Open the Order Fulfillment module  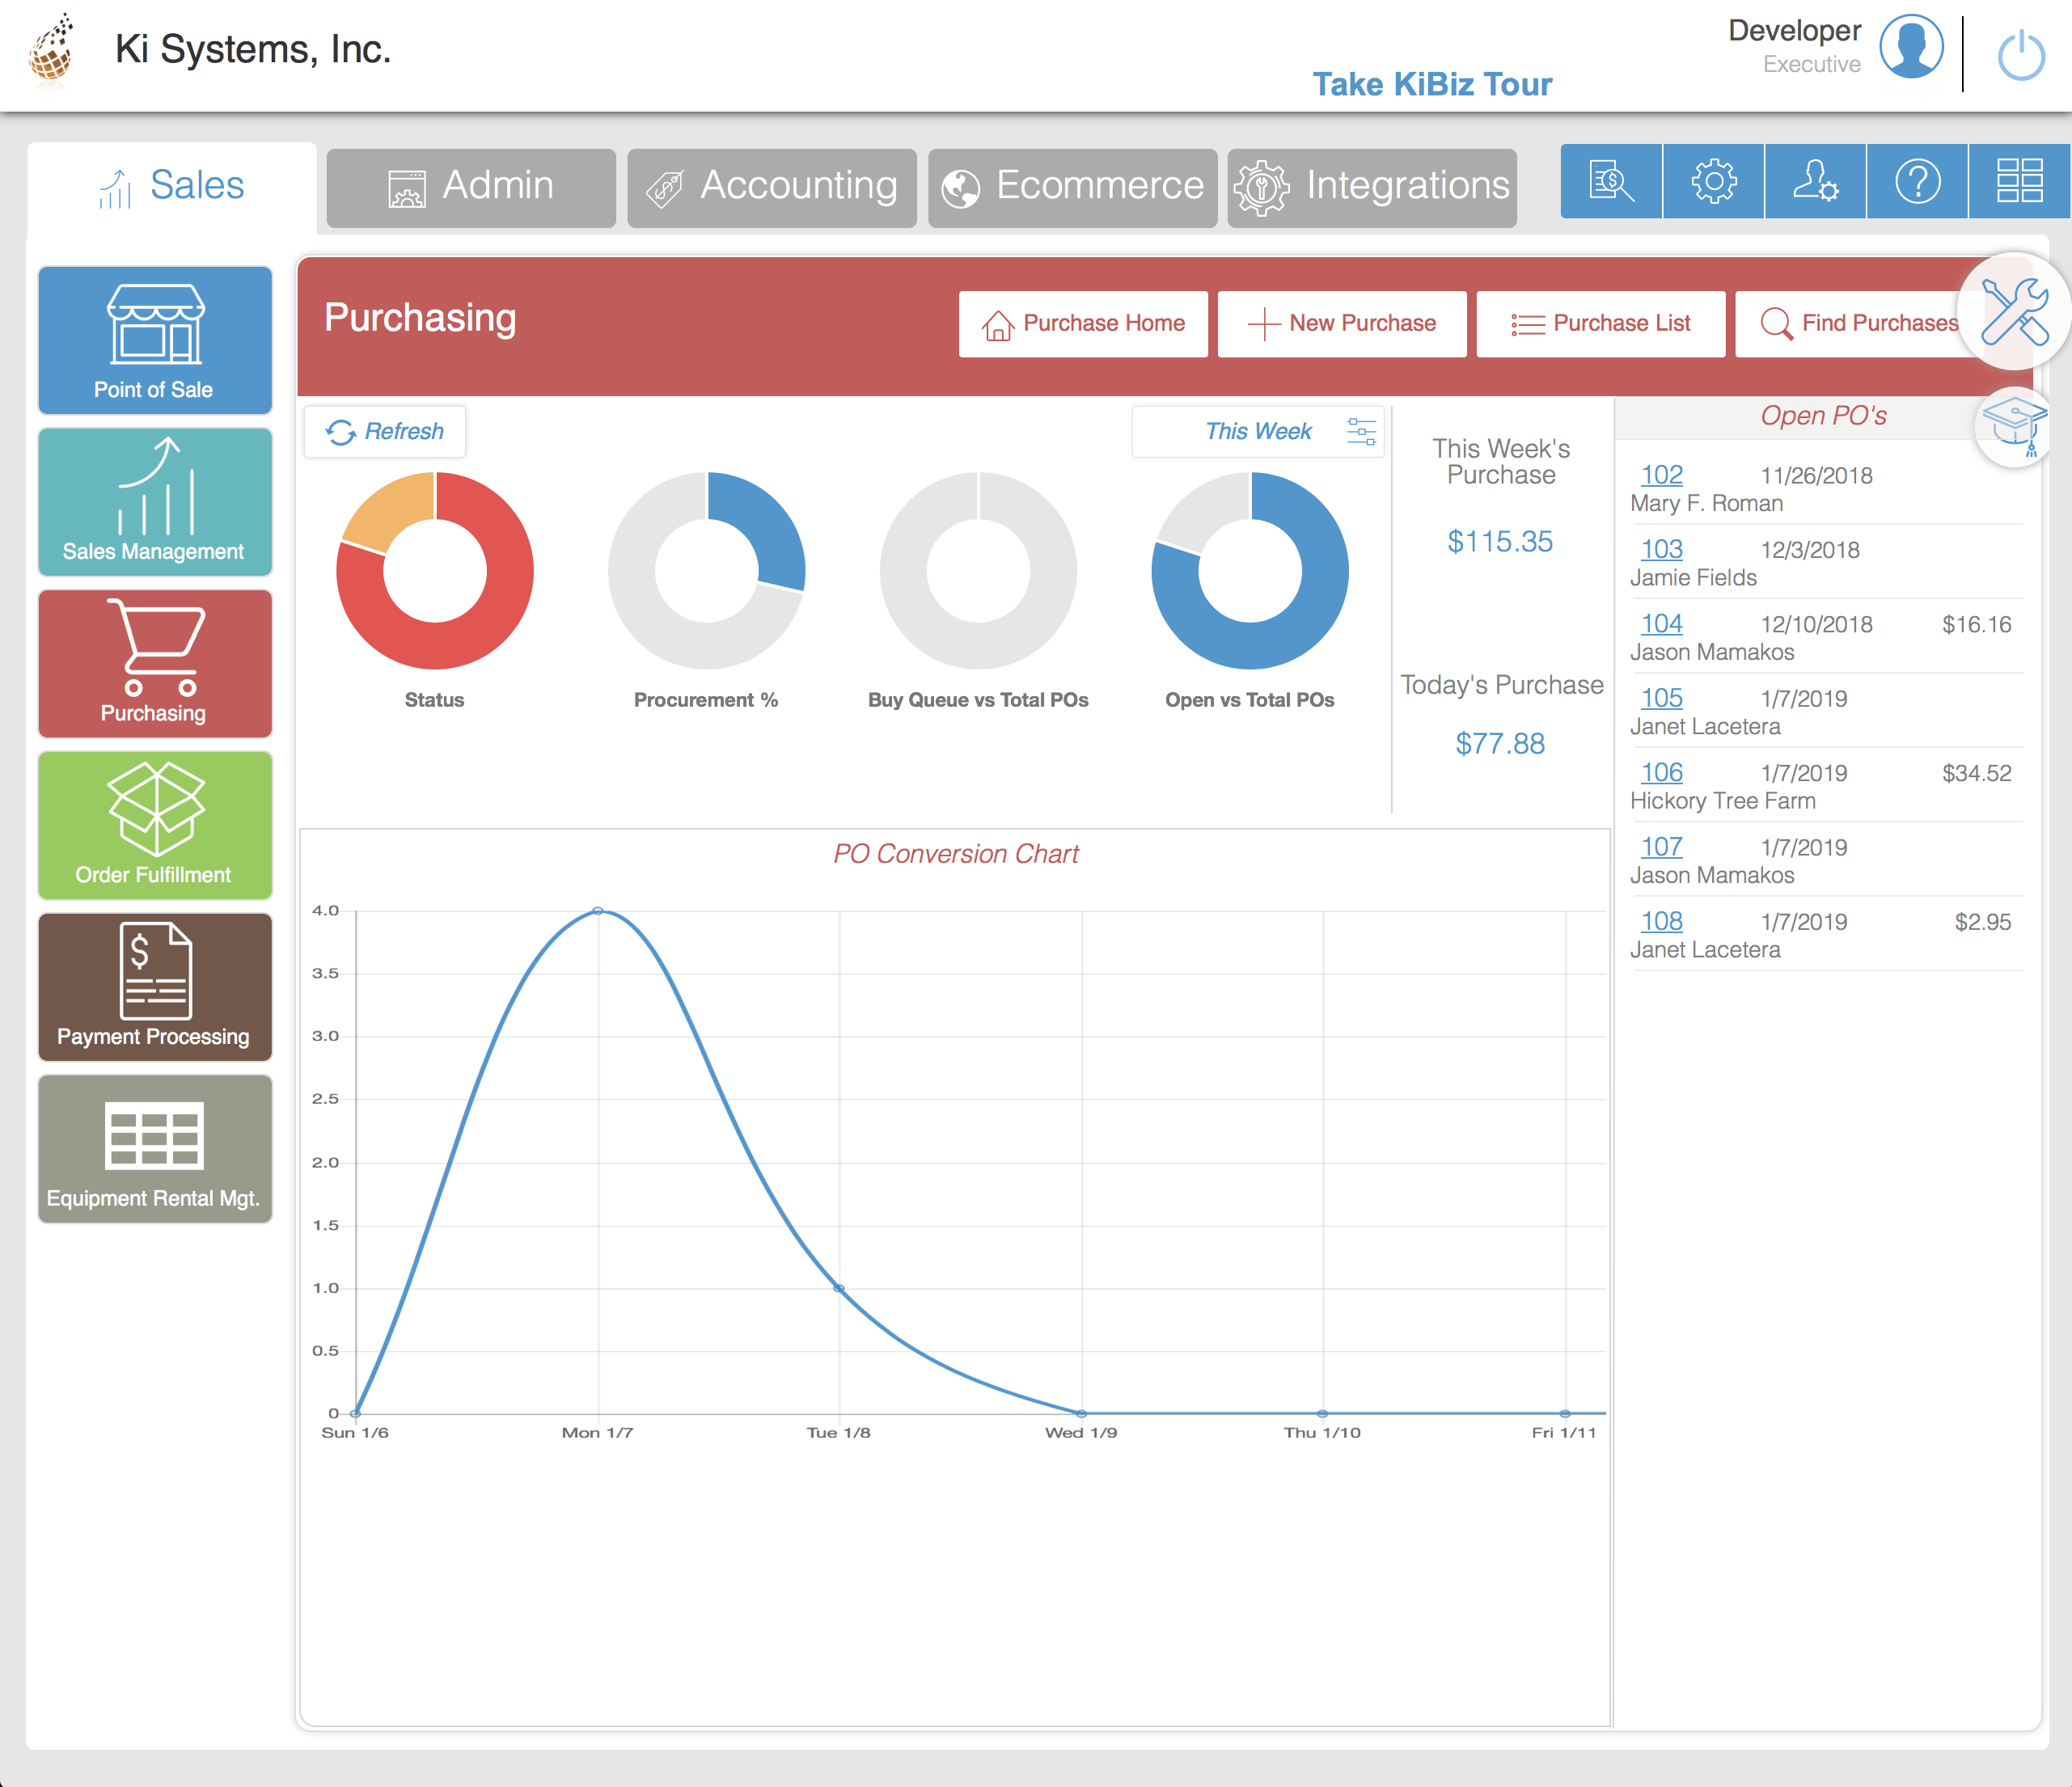click(155, 826)
